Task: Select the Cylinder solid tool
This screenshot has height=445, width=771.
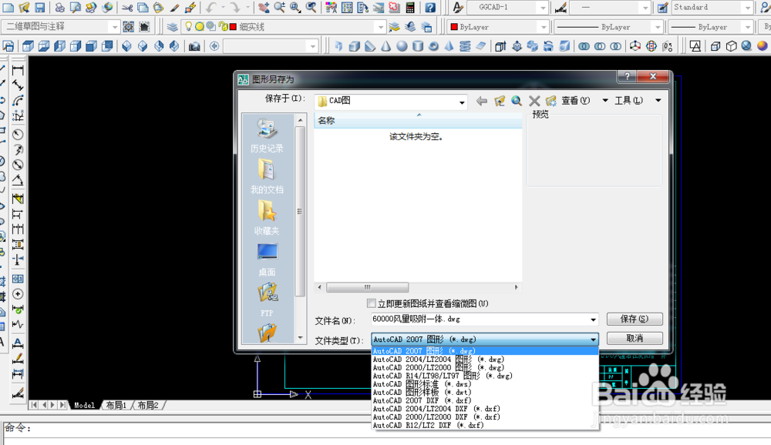Action: point(418,46)
